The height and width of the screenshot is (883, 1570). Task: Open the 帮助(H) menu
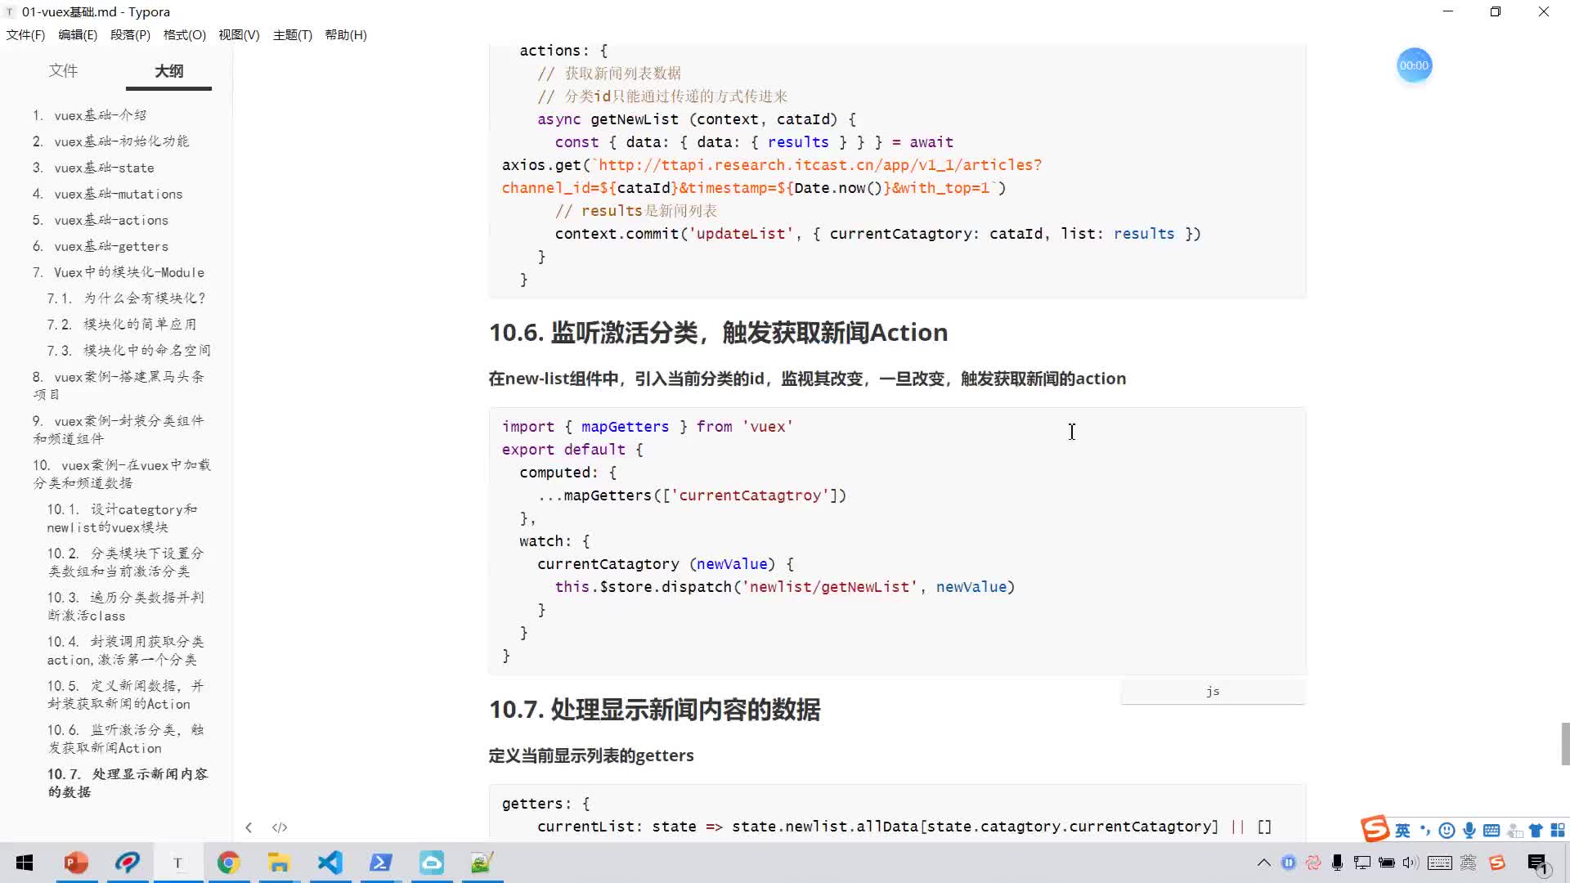click(x=346, y=34)
